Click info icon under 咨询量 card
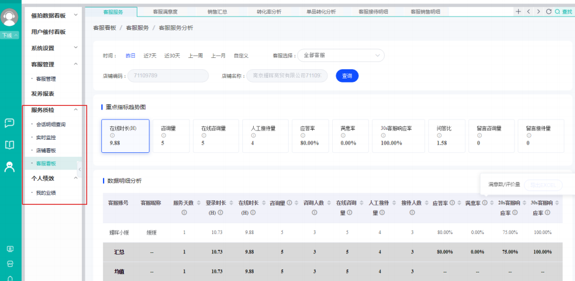 click(x=163, y=136)
